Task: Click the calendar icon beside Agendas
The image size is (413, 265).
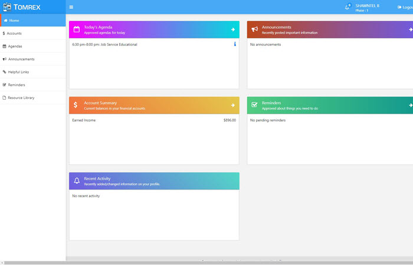Action: point(4,46)
